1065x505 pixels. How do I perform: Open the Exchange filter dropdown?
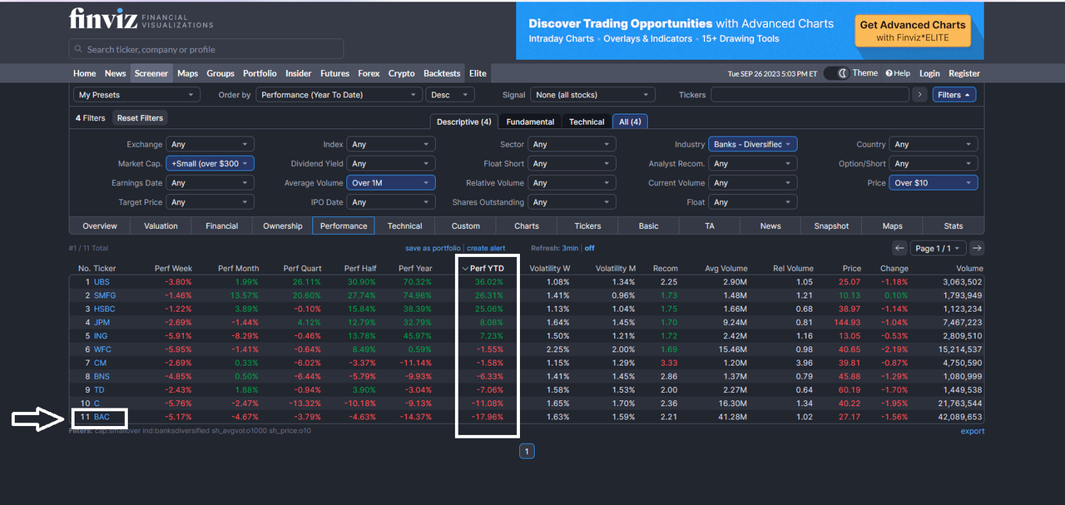[x=210, y=145]
